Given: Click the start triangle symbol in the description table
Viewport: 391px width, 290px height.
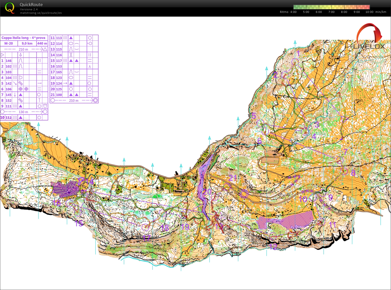Looking at the screenshot, I should (x=3, y=55).
